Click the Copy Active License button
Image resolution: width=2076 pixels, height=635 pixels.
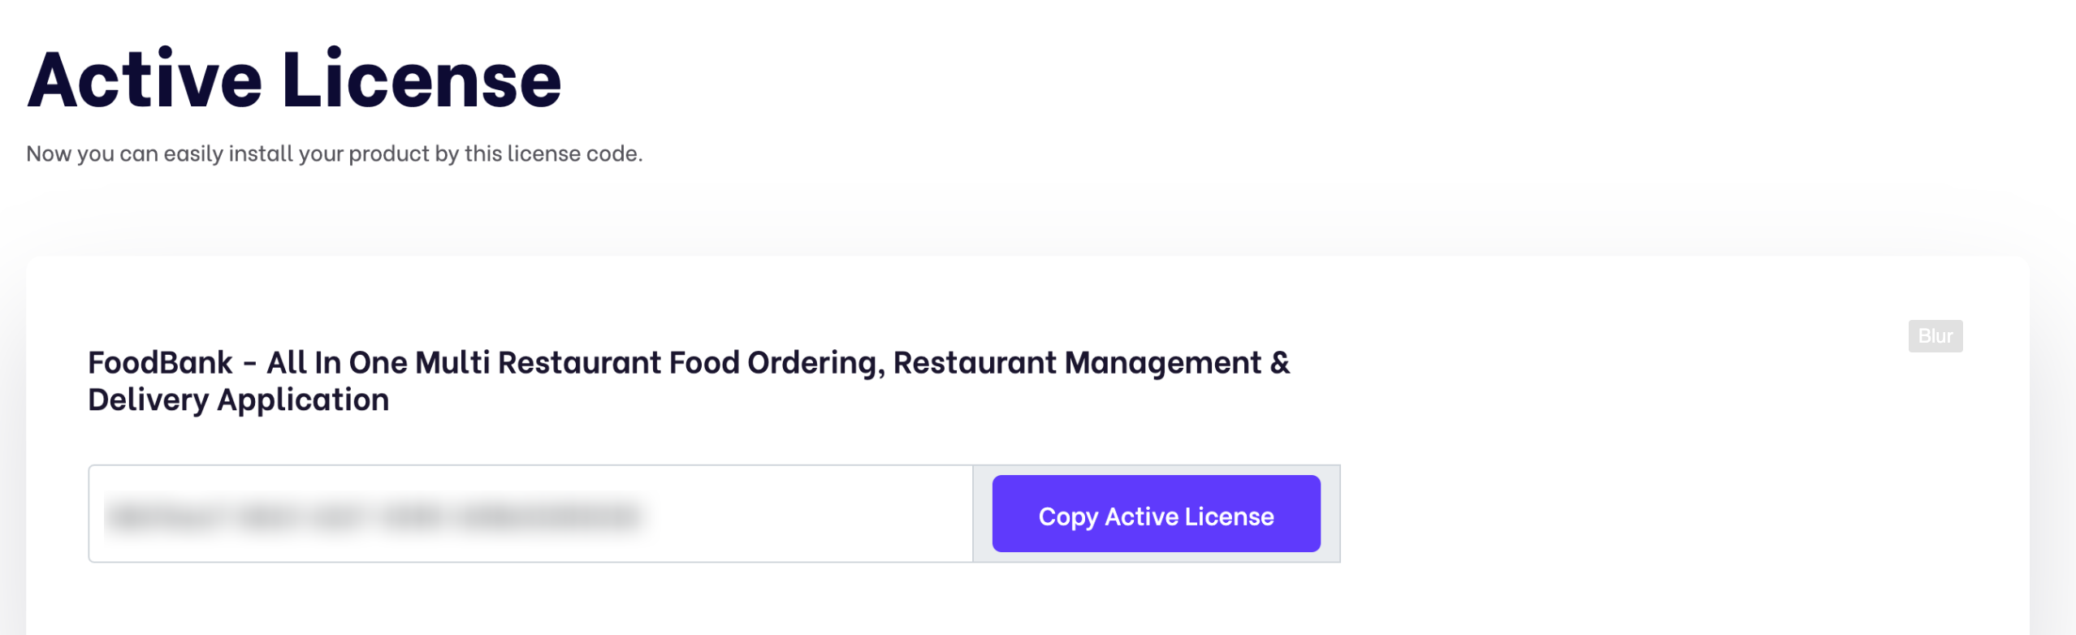click(1155, 514)
